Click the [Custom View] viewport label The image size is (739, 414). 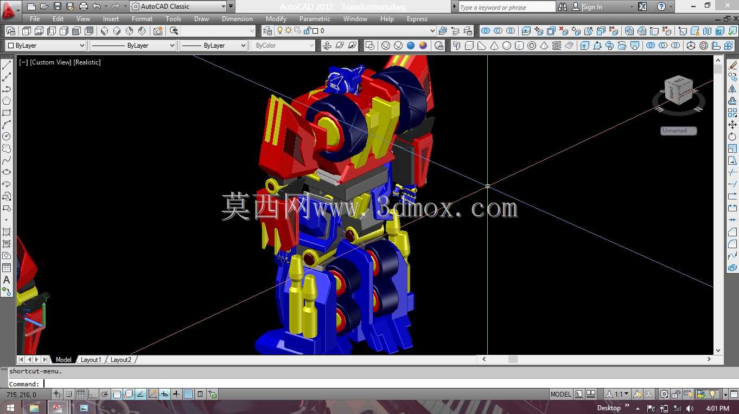[50, 62]
